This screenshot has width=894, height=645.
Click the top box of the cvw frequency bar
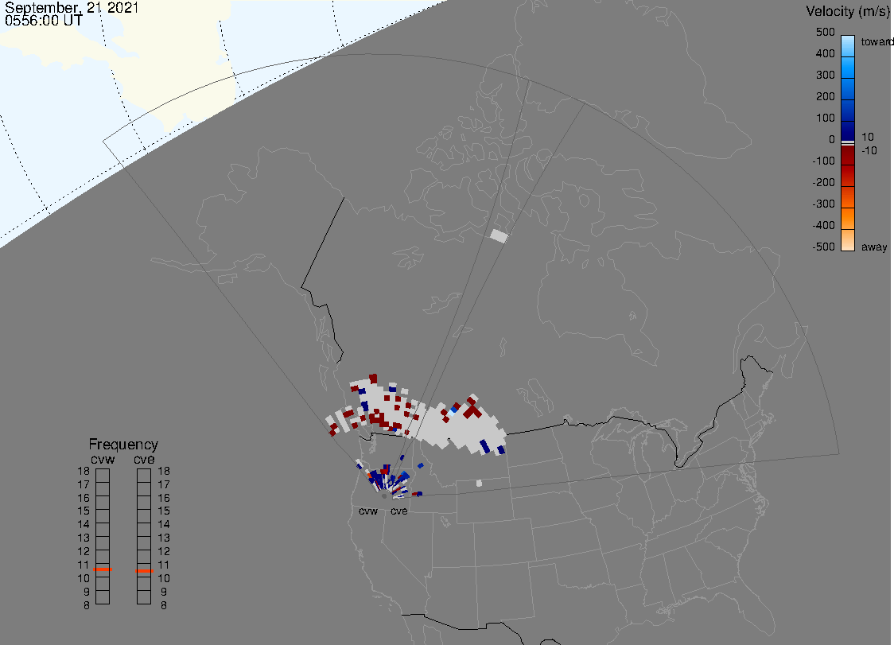103,475
